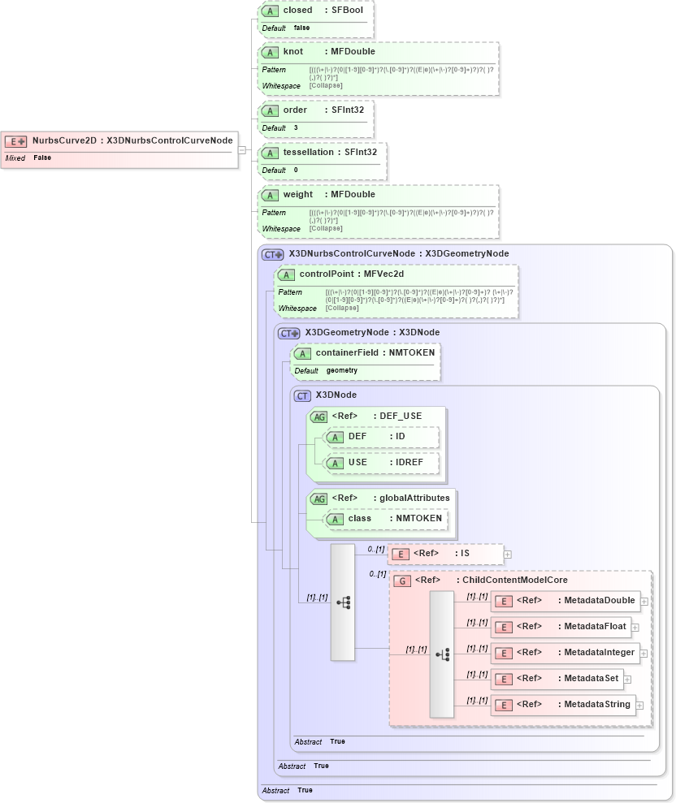Select the order : SFInt32 attribute label
The image size is (676, 803).
pyautogui.click(x=323, y=110)
